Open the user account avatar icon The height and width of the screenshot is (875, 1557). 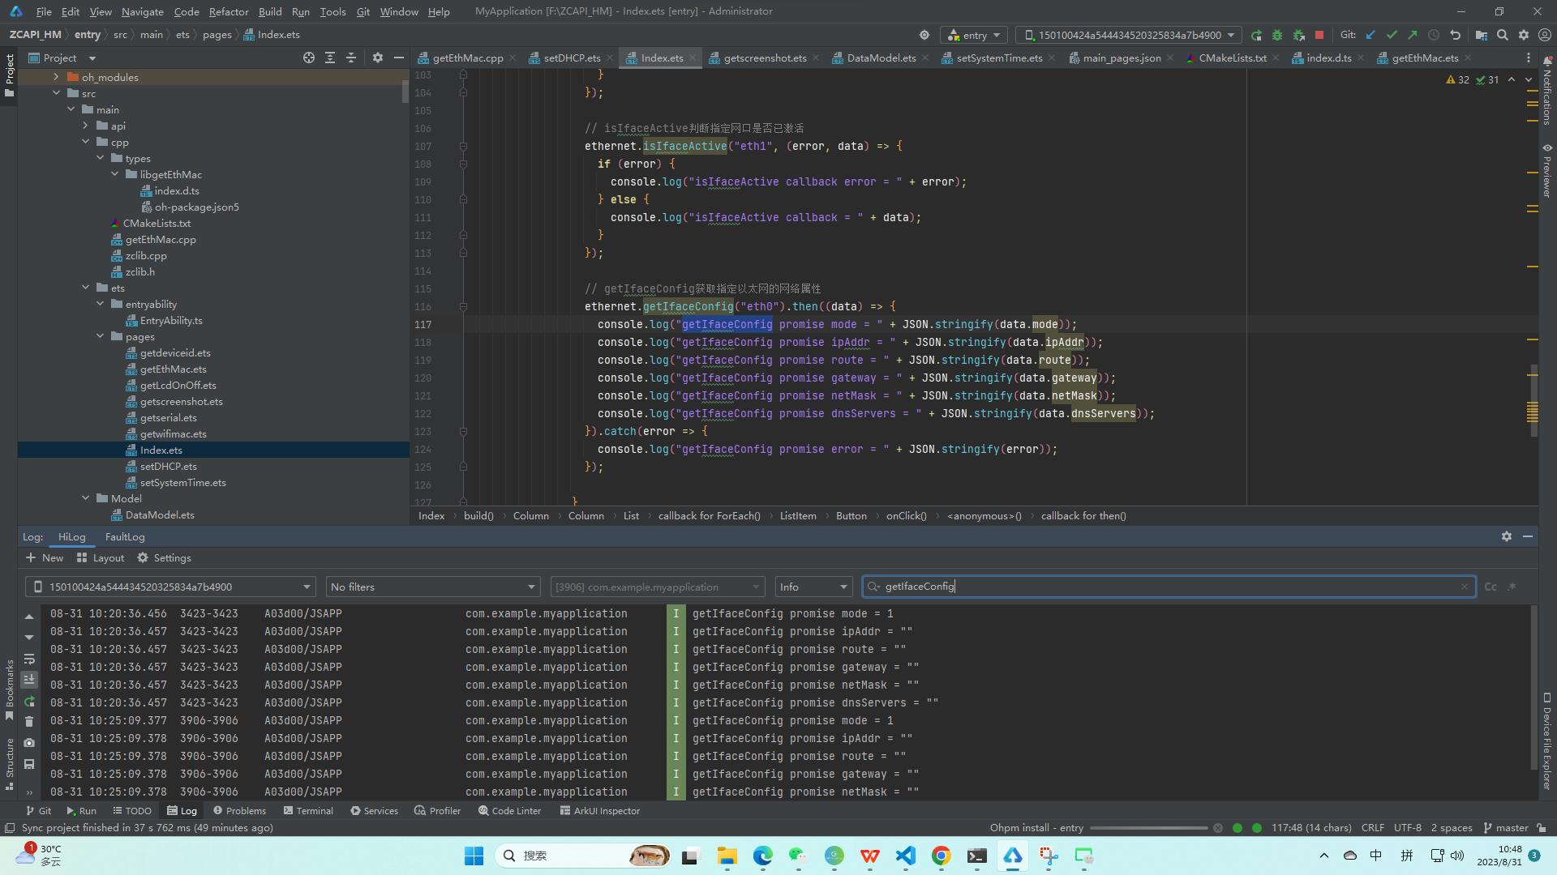click(1545, 35)
